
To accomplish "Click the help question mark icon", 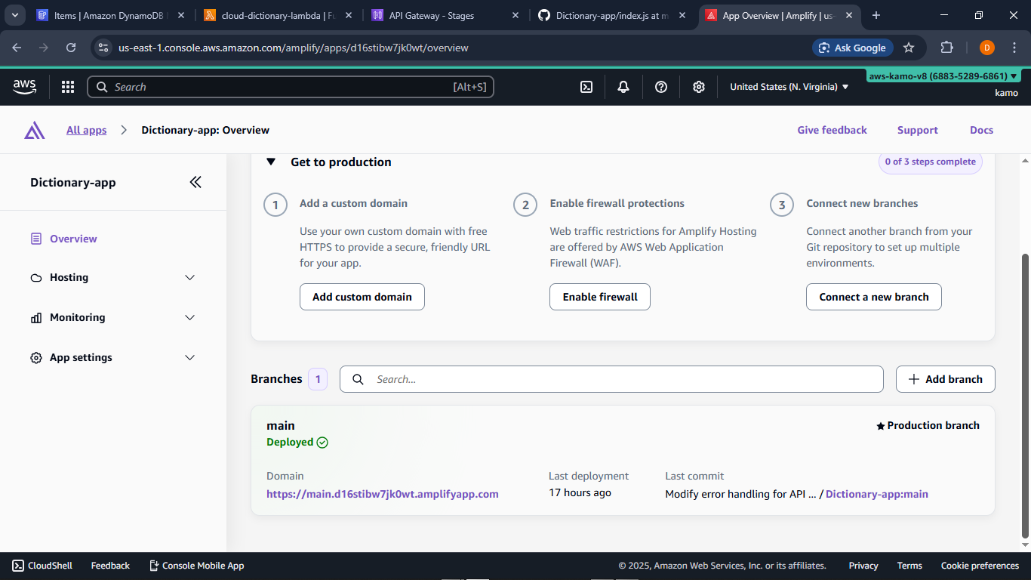I will (660, 86).
